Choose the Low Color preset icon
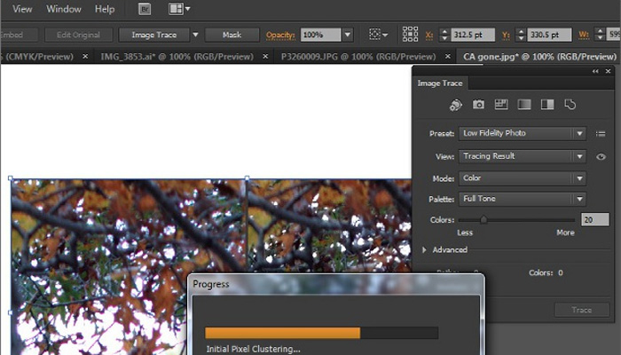 pyautogui.click(x=501, y=105)
